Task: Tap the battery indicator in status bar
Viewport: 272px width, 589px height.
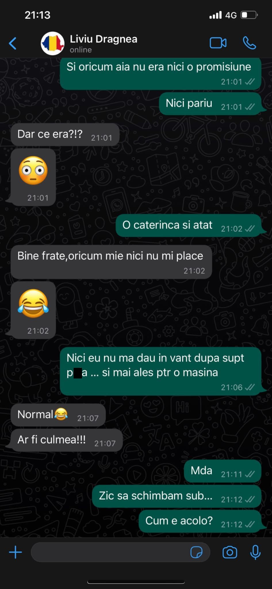Action: 249,15
